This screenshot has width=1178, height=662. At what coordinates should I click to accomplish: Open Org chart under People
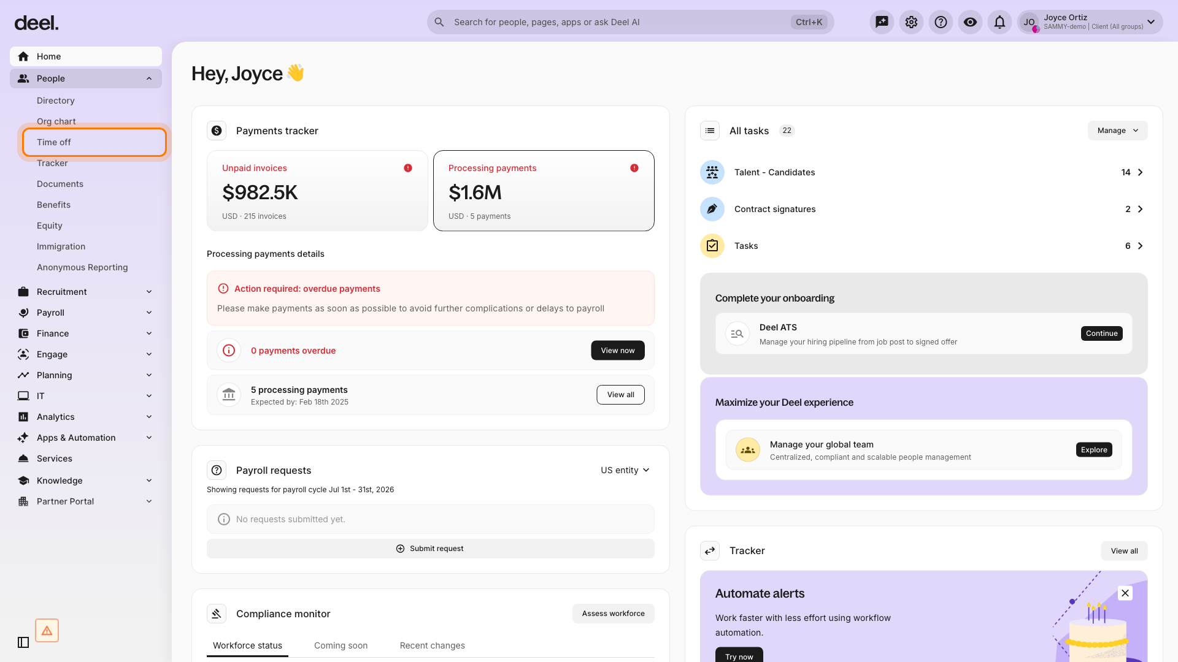click(x=56, y=121)
